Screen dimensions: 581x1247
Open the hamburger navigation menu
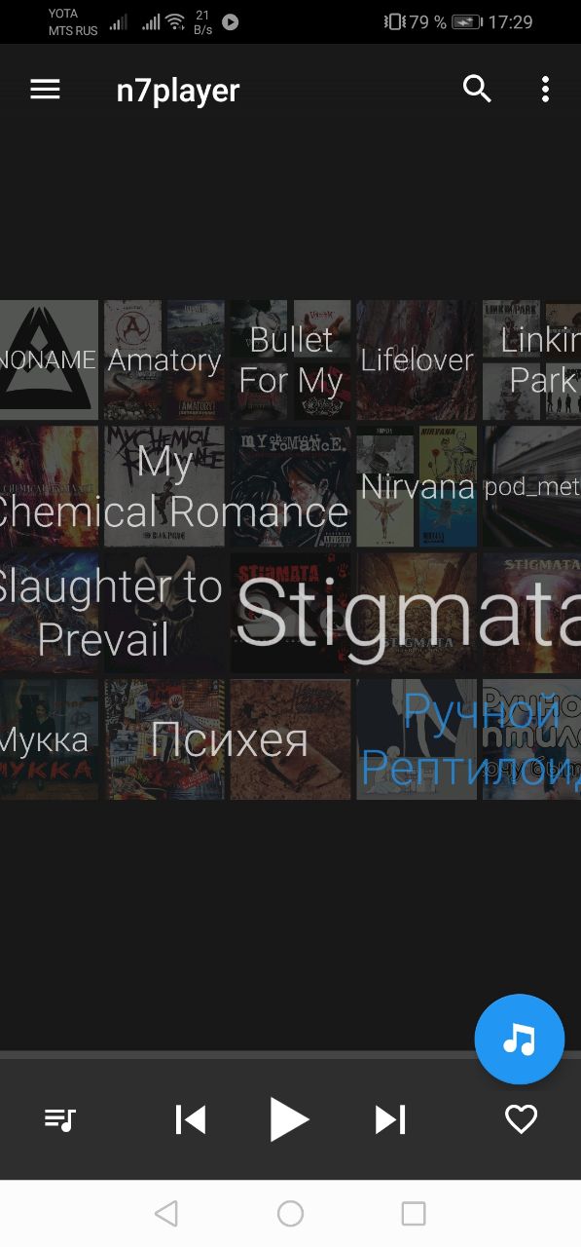(x=45, y=90)
